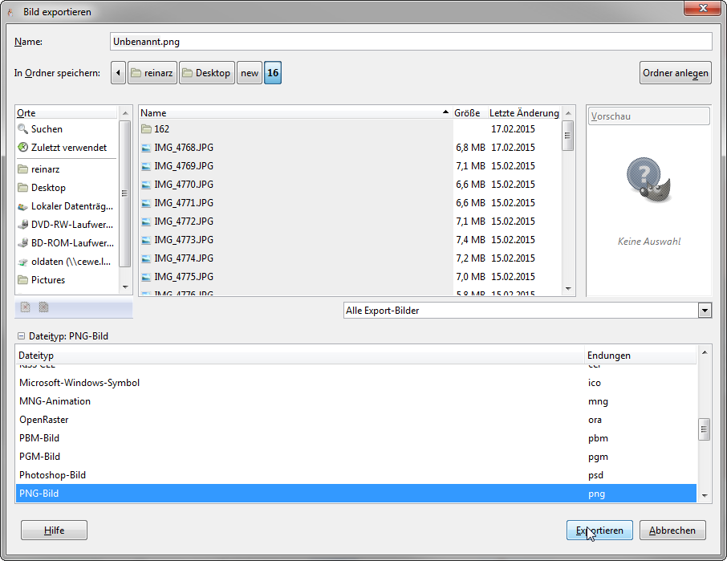Go to reinarz folder in path bar
The width and height of the screenshot is (727, 561).
tap(152, 73)
